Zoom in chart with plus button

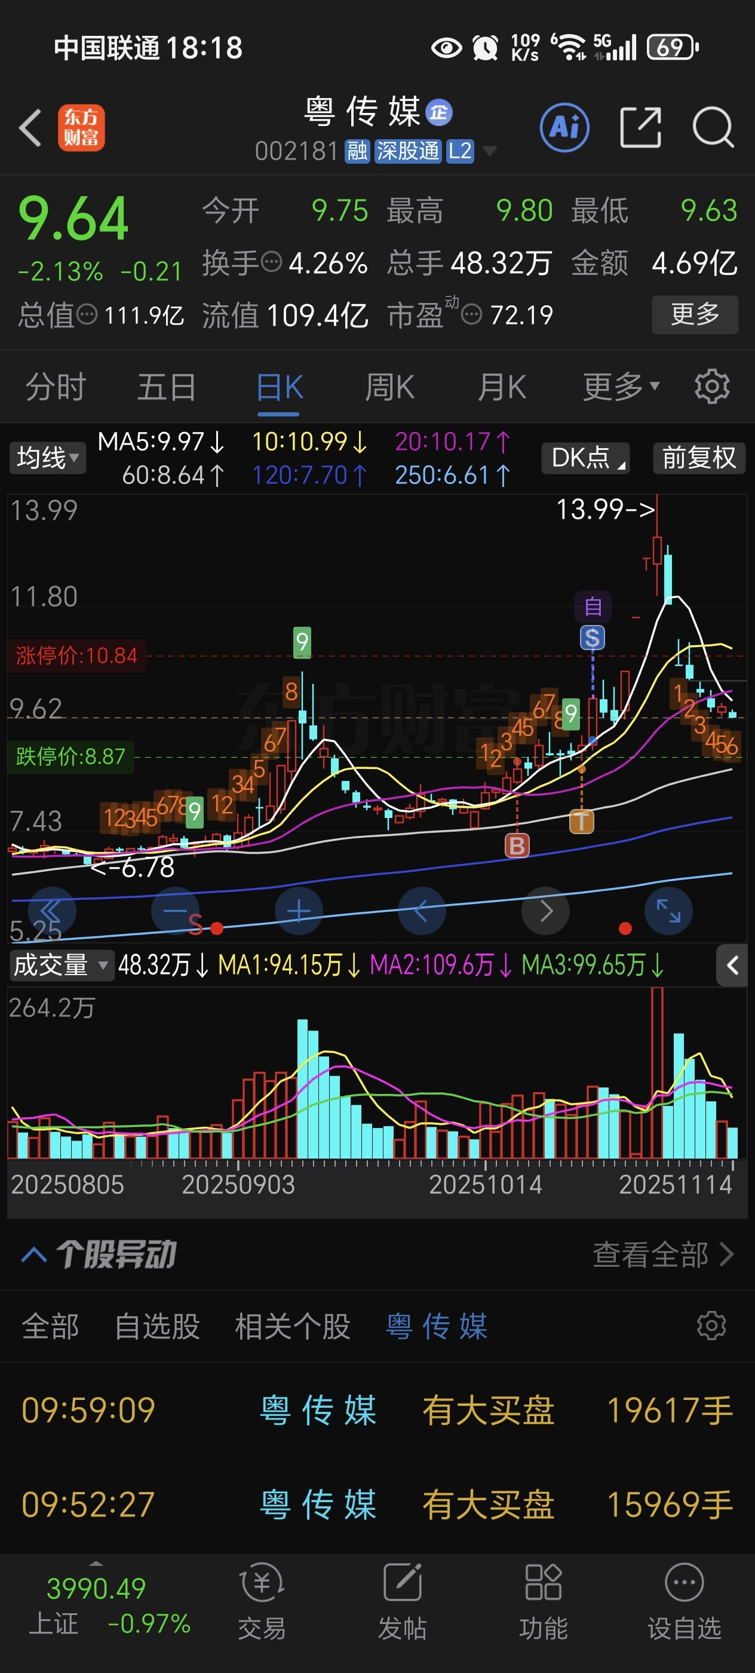299,911
